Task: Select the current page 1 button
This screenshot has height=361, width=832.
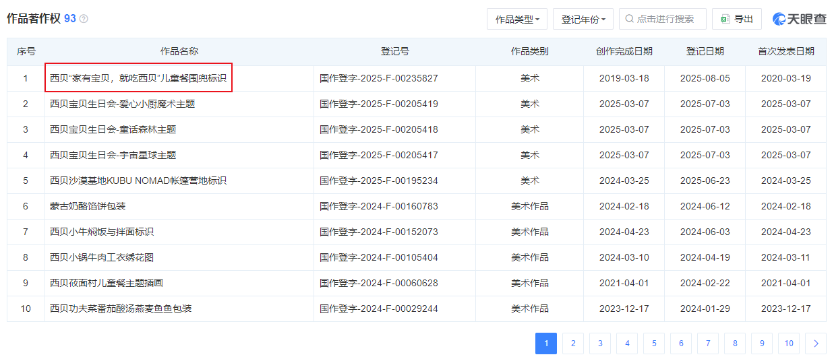Action: click(x=546, y=343)
